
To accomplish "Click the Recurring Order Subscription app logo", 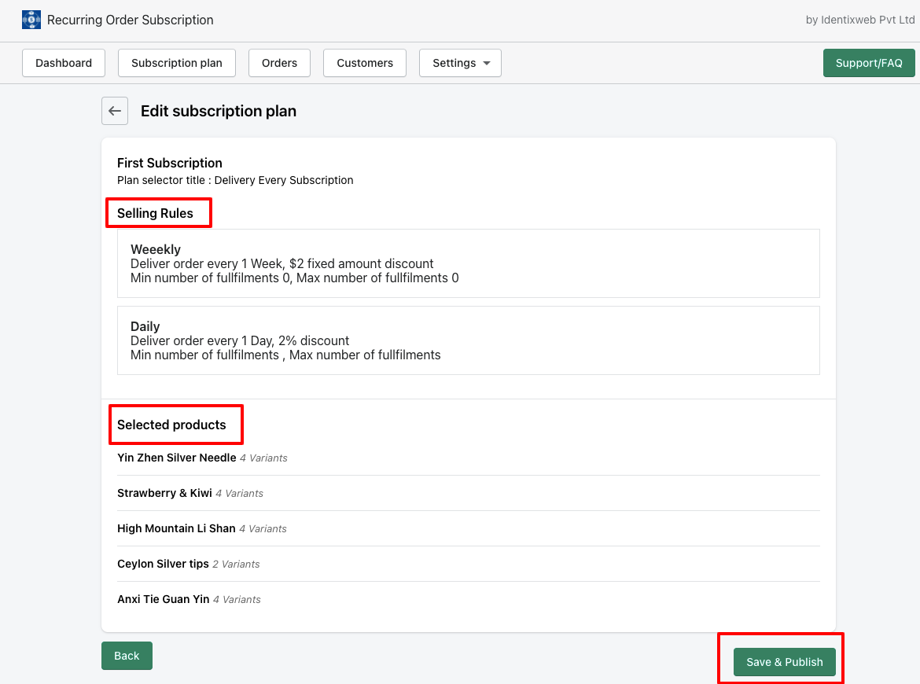I will tap(31, 20).
